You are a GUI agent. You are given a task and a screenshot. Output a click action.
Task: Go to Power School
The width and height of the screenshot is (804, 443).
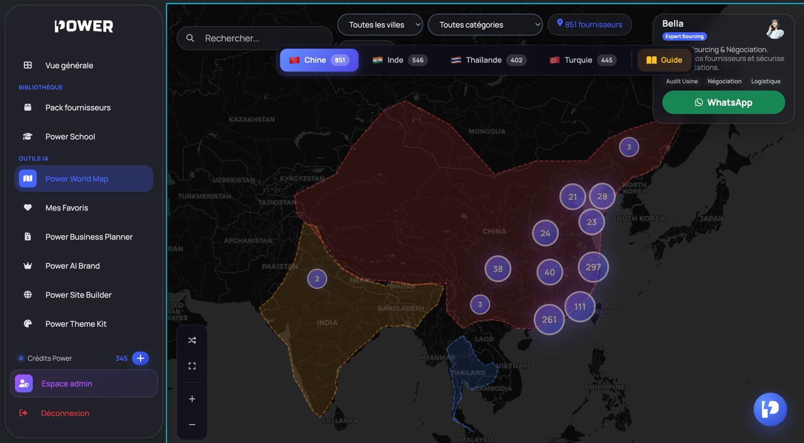pyautogui.click(x=84, y=136)
